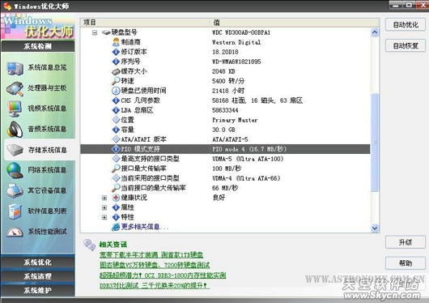429x303 pixels.
Task: Click magnifier icon beside 转速
Action: click(116, 80)
